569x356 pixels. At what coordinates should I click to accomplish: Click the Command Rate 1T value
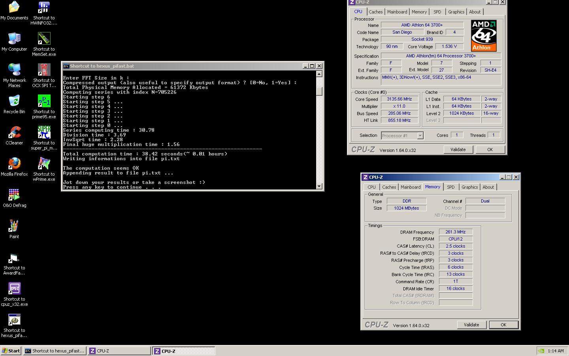point(456,282)
